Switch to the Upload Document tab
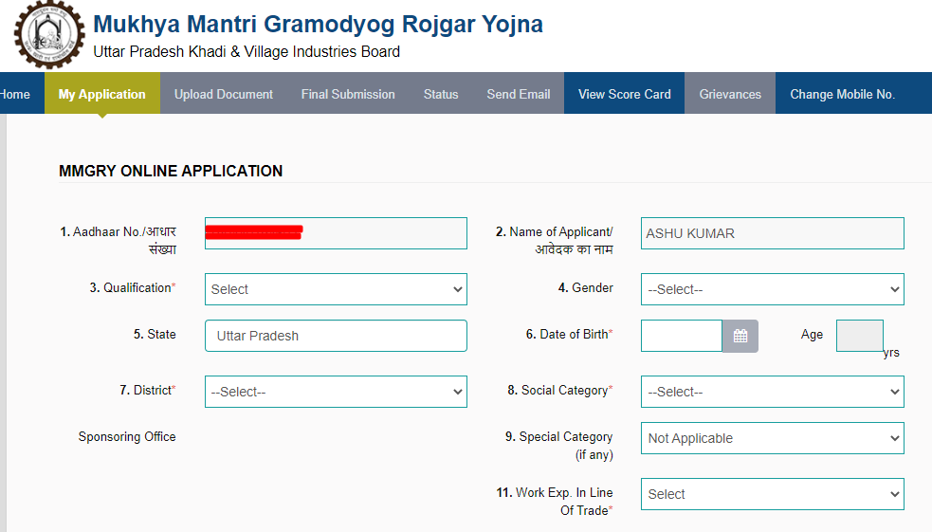 [224, 93]
